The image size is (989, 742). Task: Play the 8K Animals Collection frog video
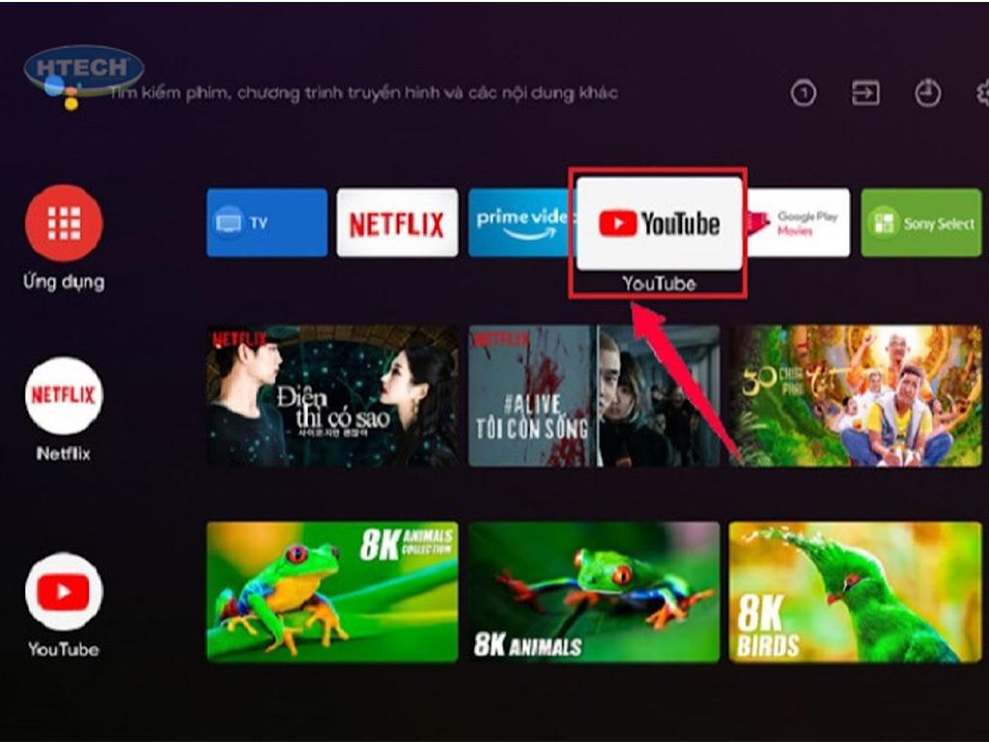332,591
